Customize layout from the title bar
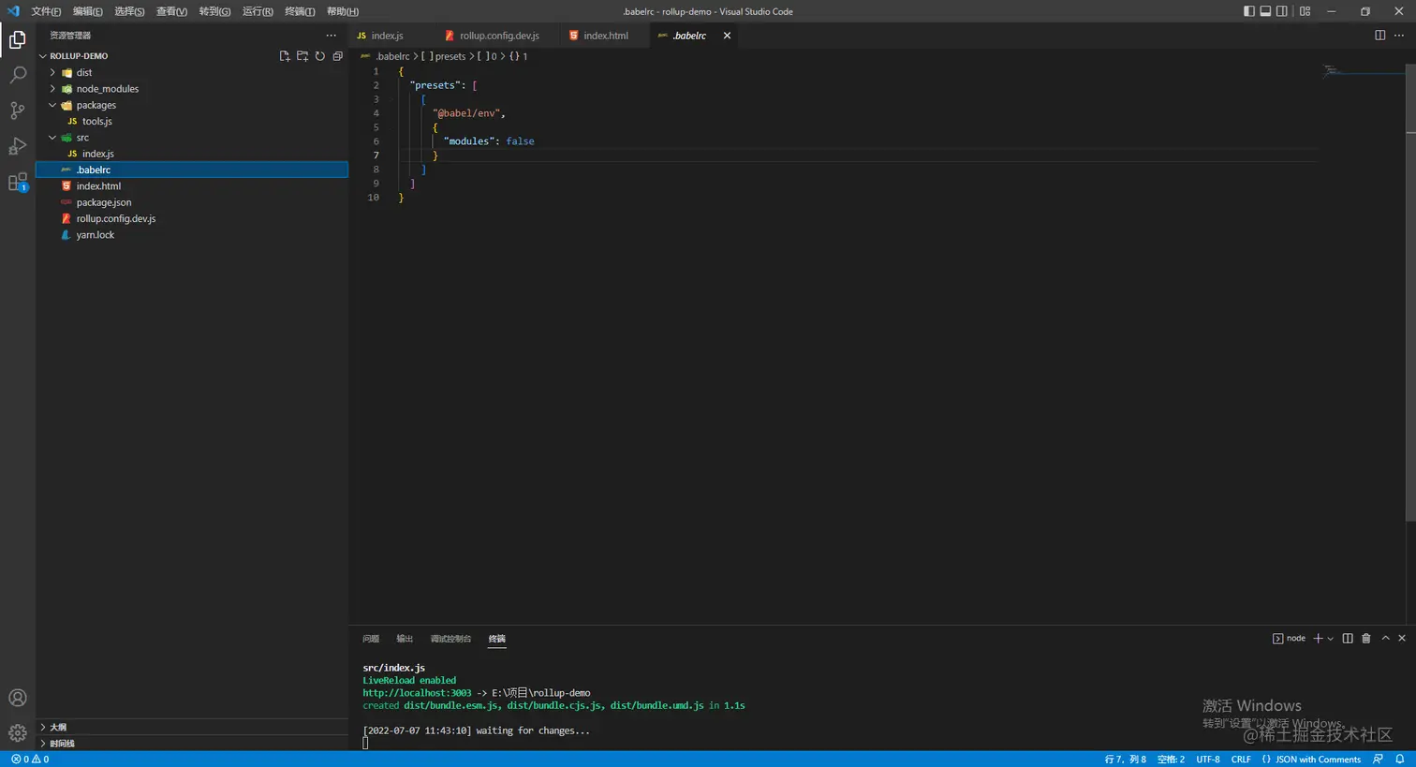 pos(1305,11)
